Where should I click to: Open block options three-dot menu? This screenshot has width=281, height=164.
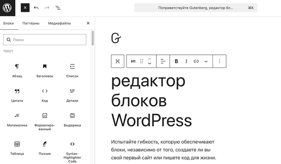220,61
